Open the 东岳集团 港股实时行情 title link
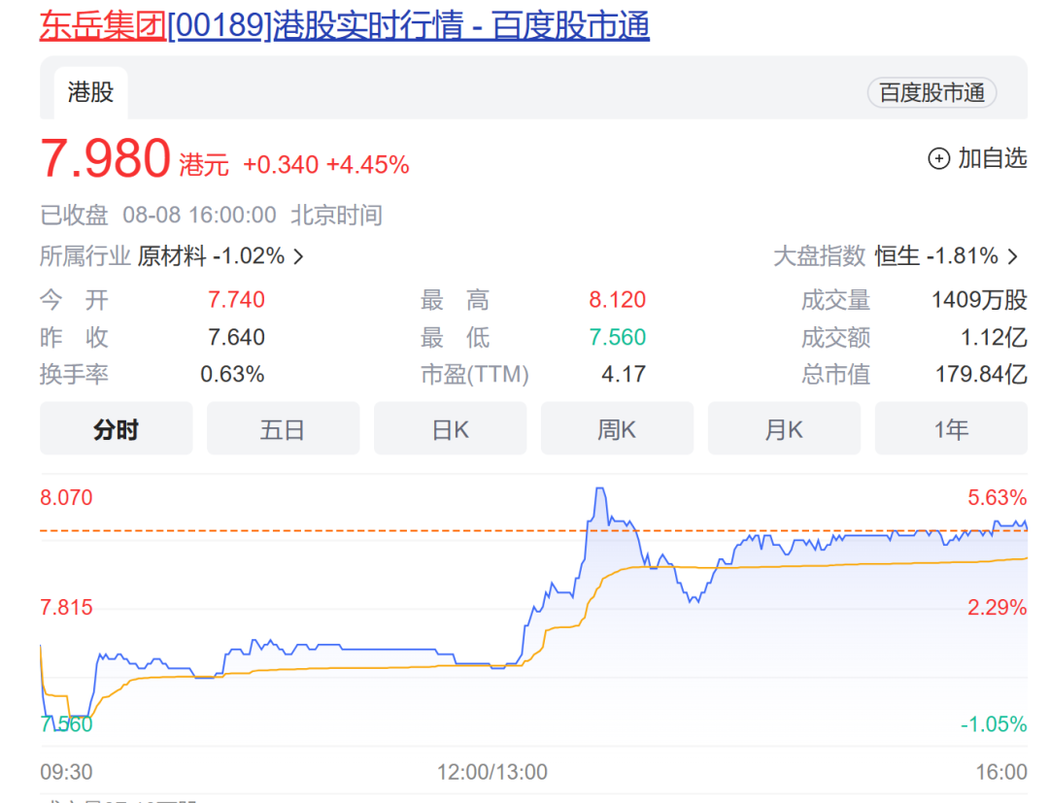Viewport: 1049px width, 803px height. click(x=344, y=25)
